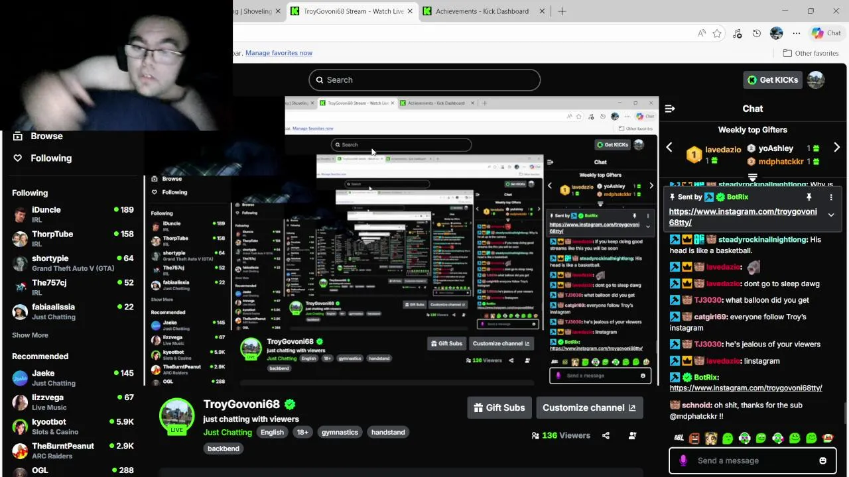This screenshot has height=477, width=849.
Task: Click the 136 Viewers count
Action: 560,435
